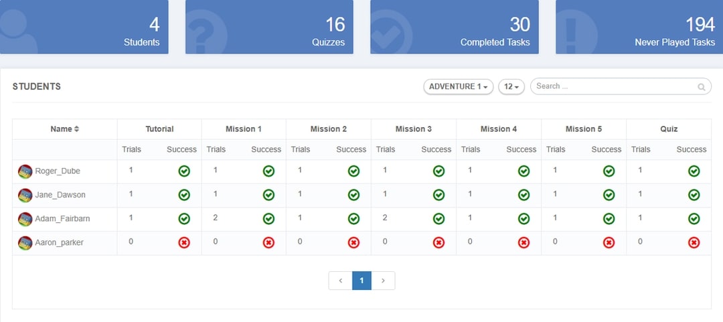This screenshot has width=723, height=322.
Task: Click Aaron_parker's Tutorial failure X icon
Action: click(184, 242)
